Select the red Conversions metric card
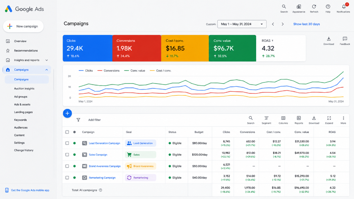This screenshot has width=354, height=199. click(137, 48)
